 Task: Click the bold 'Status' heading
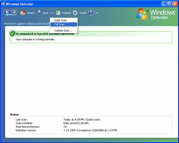click(x=14, y=114)
